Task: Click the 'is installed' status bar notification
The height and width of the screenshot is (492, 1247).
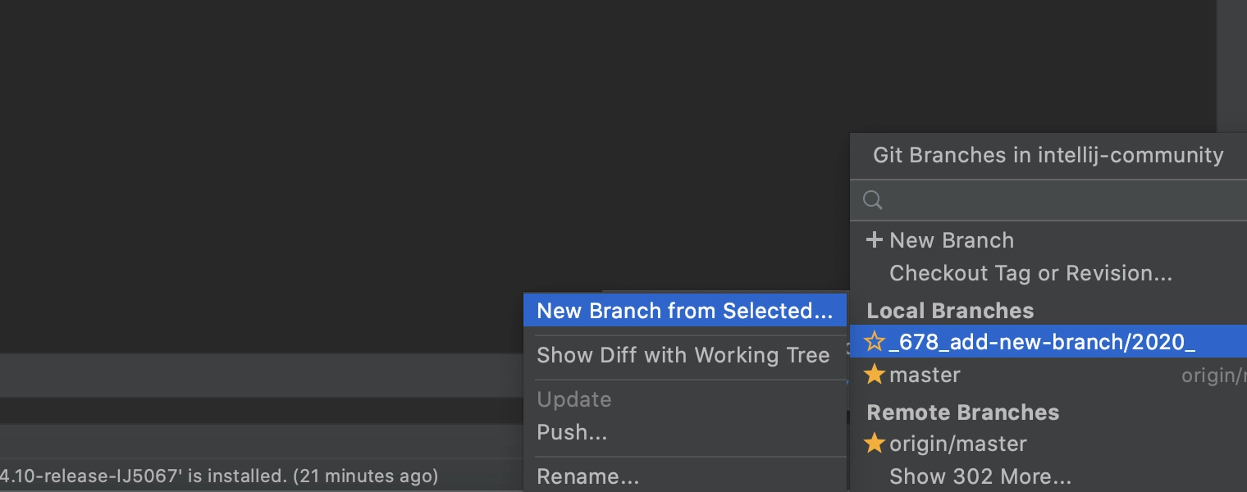Action: click(x=219, y=476)
